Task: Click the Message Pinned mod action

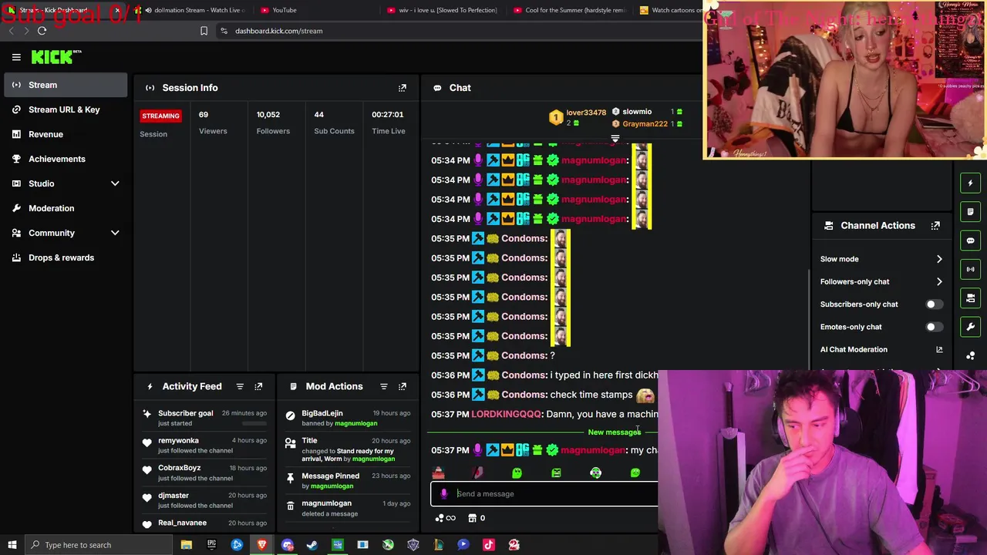Action: click(330, 476)
